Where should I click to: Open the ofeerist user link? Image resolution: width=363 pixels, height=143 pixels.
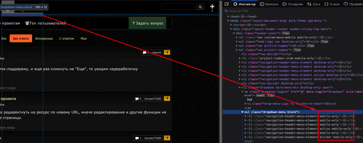[156, 52]
